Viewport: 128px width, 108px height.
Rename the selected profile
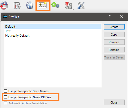[114, 50]
